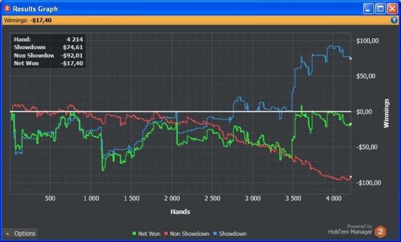Screen dimensions: 401x242
Task: Minimize the Results Graph window
Action: [368, 9]
